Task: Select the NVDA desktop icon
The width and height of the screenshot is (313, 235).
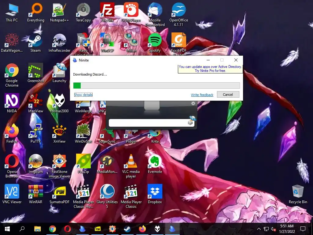Action: tap(12, 103)
